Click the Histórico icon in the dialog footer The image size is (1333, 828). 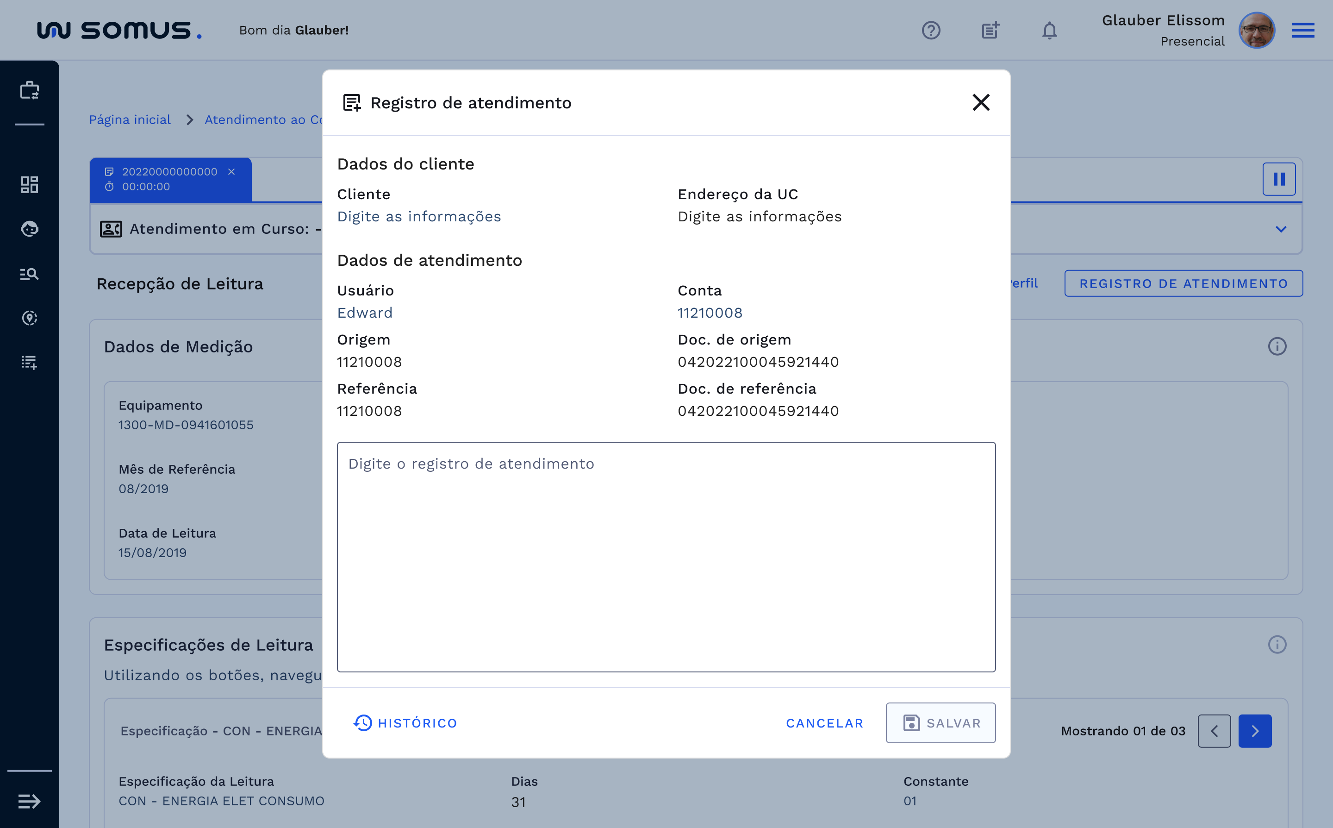(x=361, y=723)
